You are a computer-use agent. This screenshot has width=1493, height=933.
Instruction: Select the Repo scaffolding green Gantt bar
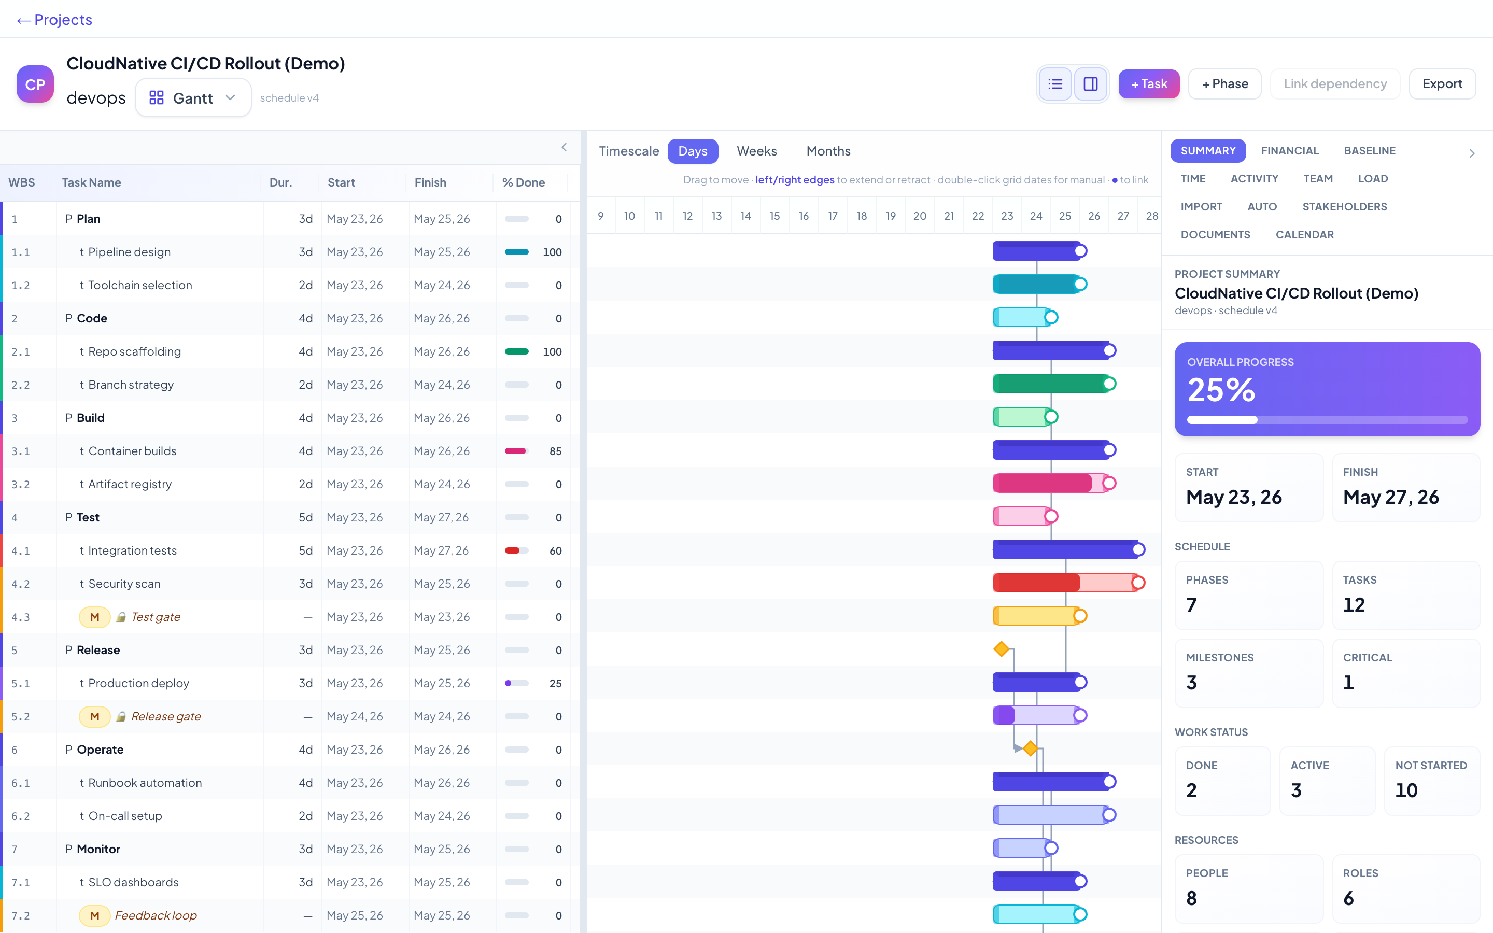click(x=1051, y=384)
